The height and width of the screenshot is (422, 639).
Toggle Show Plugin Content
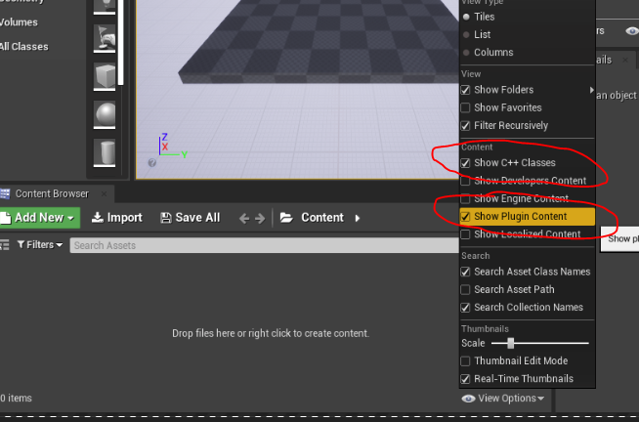465,217
